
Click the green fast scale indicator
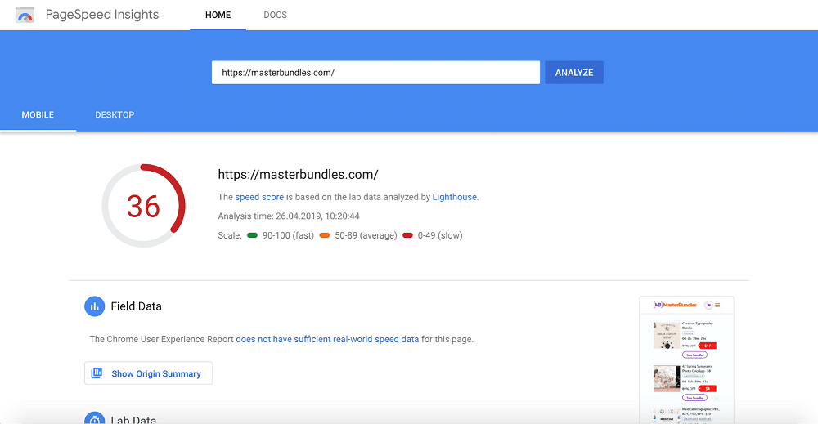[x=253, y=235]
